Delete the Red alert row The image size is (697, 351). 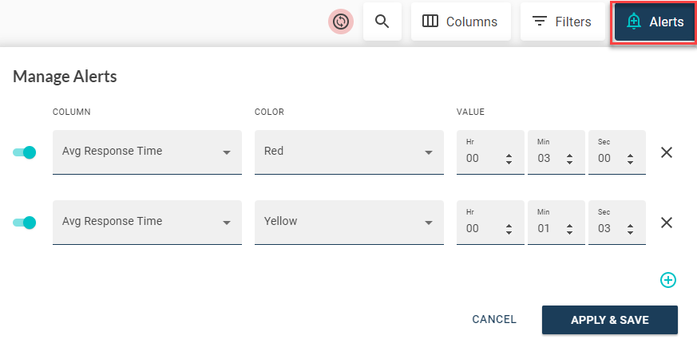point(667,152)
